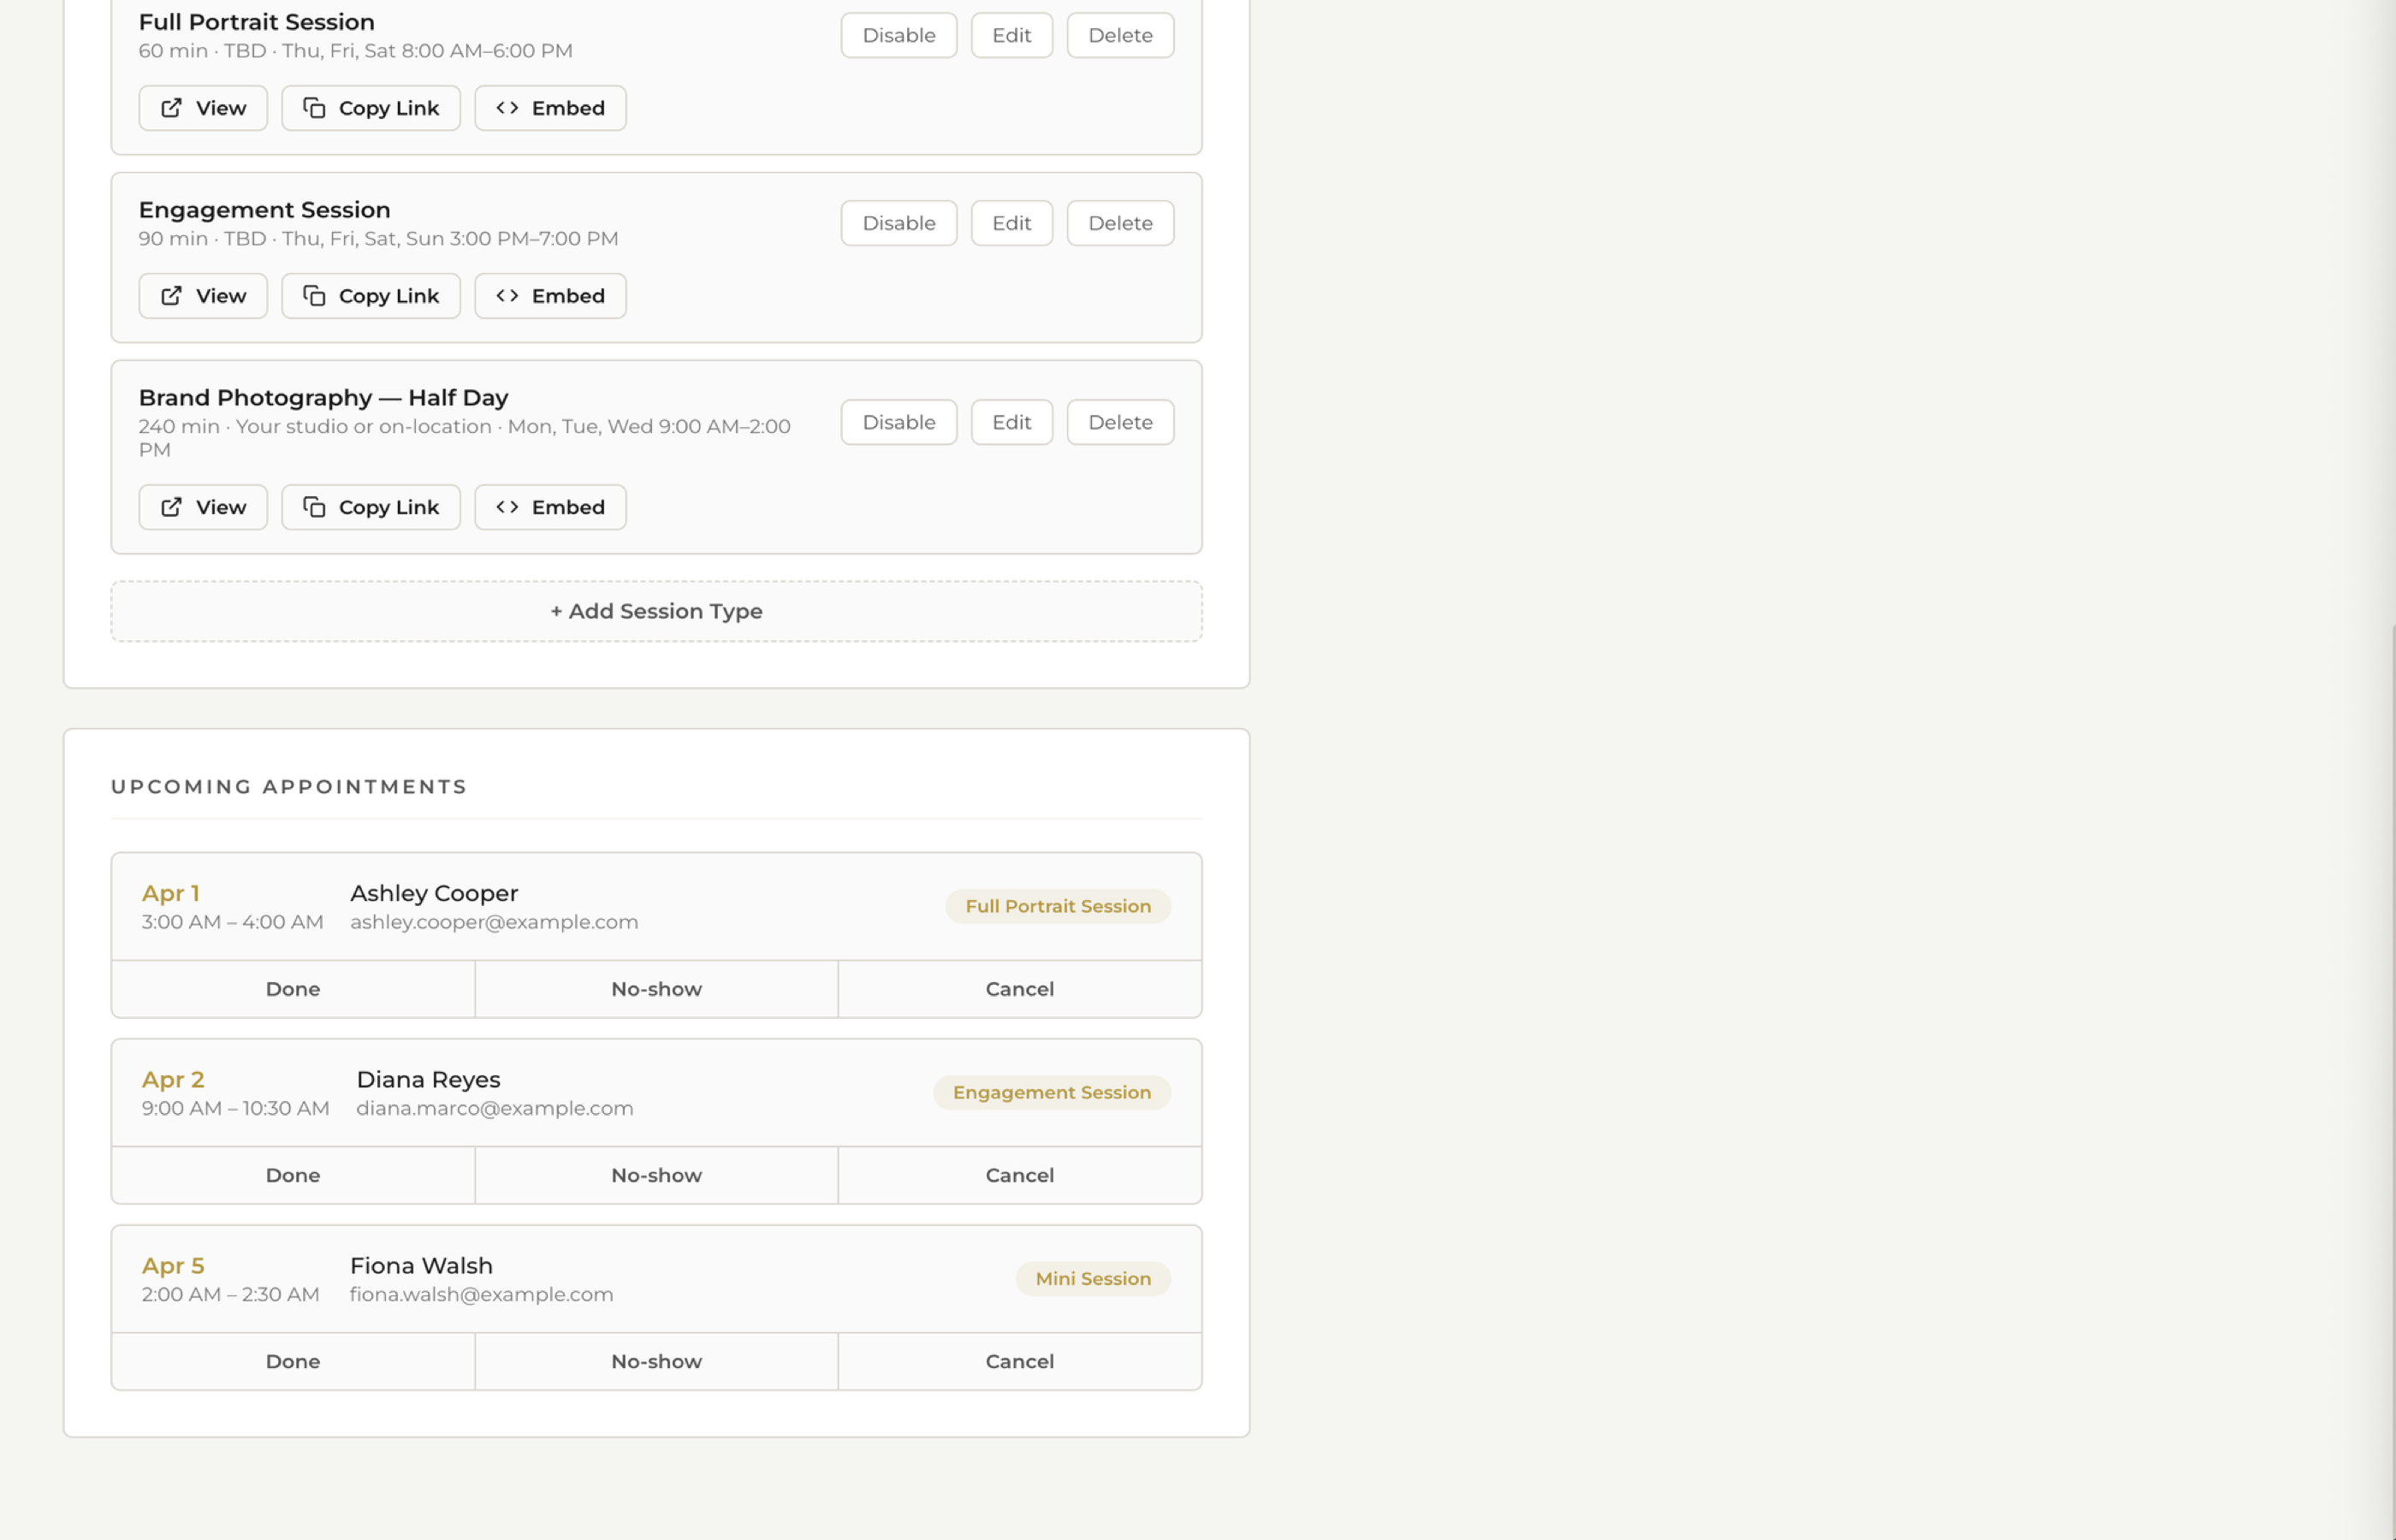Viewport: 2396px width, 1540px height.
Task: Open the Embed code for Brand Photography
Action: pyautogui.click(x=549, y=507)
